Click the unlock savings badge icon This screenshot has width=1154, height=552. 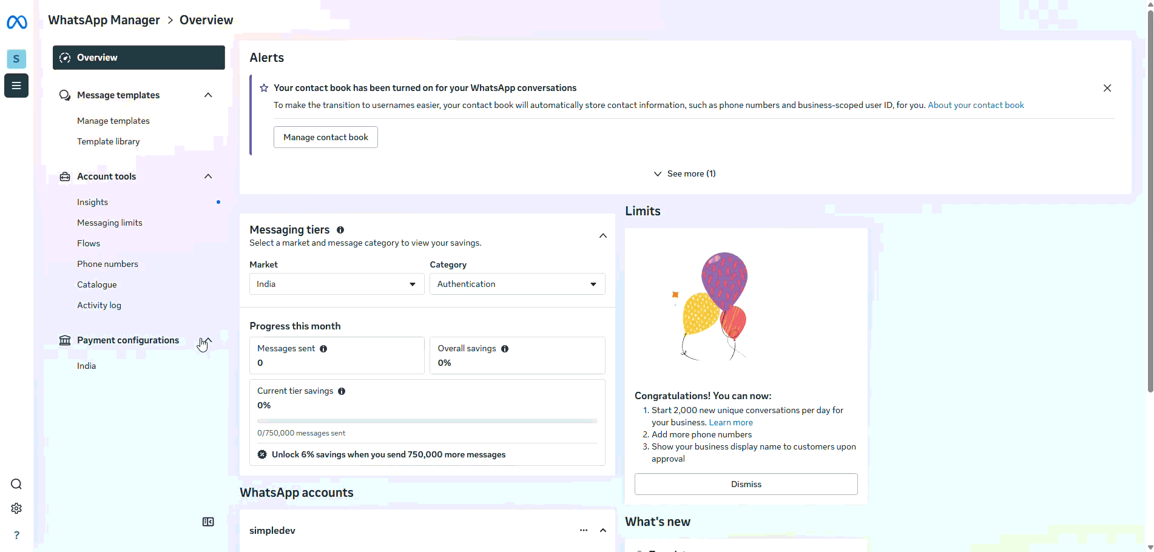tap(262, 454)
